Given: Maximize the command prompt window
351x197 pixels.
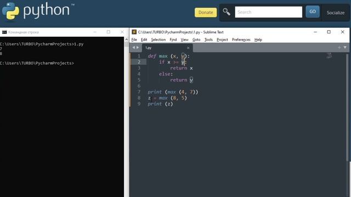Looking at the screenshot, I should [x=109, y=32].
